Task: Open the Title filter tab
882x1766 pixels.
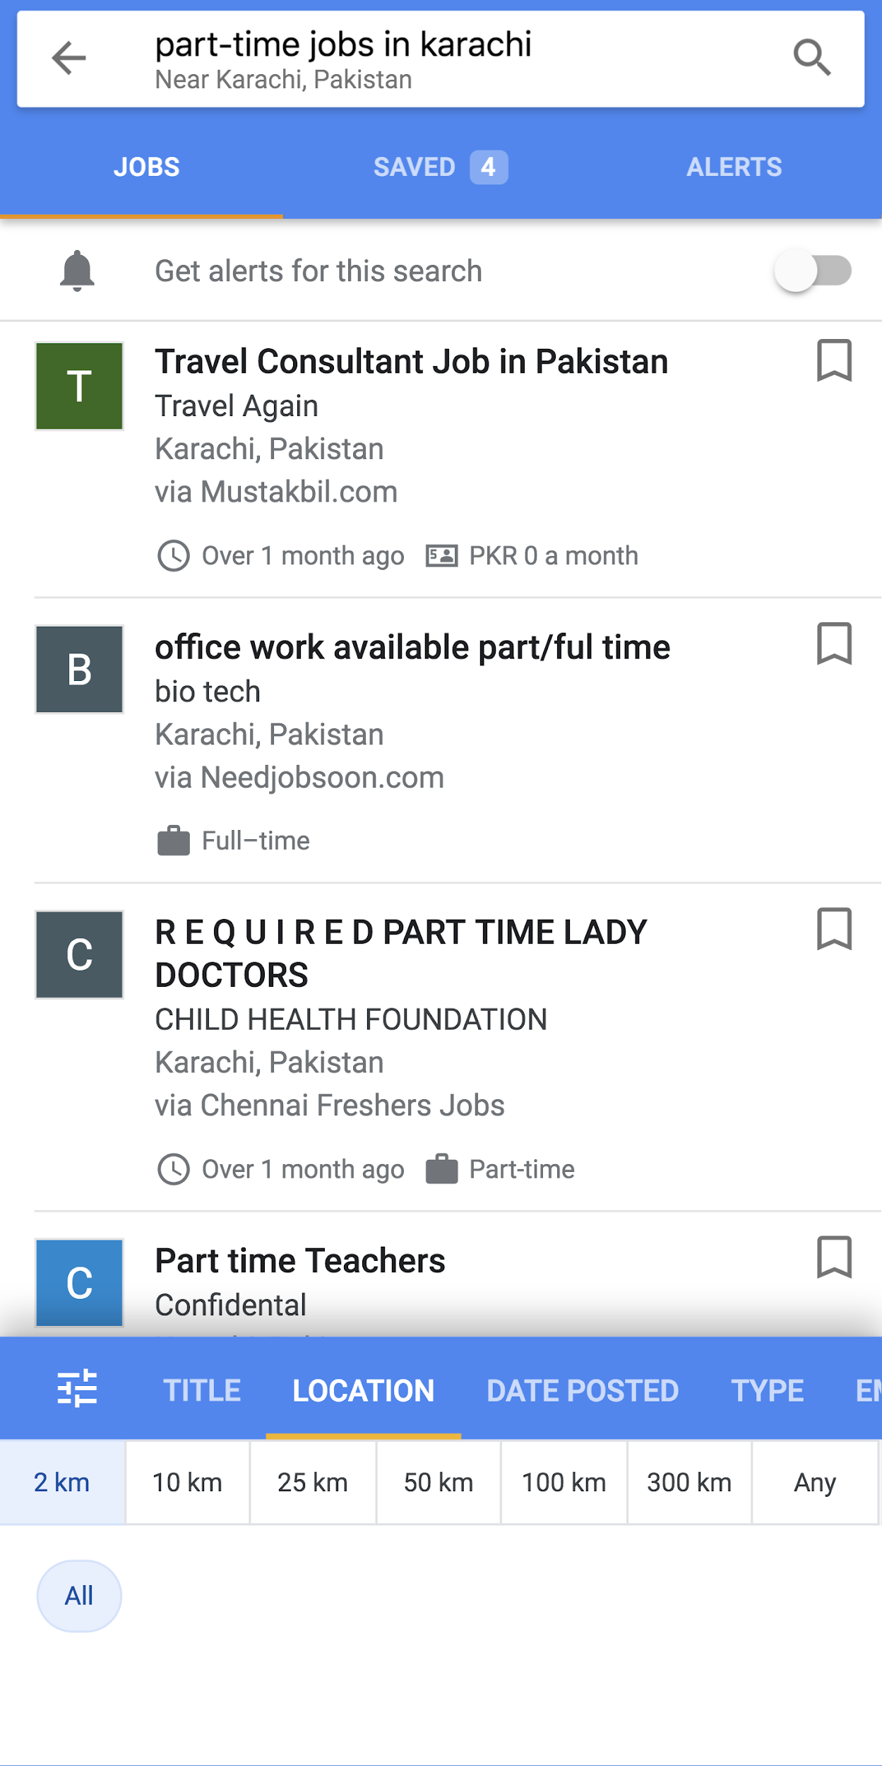Action: (202, 1390)
